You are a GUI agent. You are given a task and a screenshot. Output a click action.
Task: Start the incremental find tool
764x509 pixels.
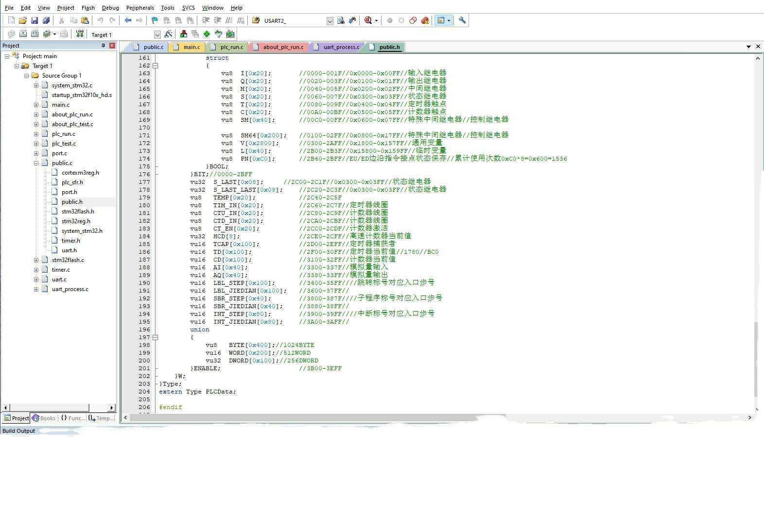click(x=352, y=20)
